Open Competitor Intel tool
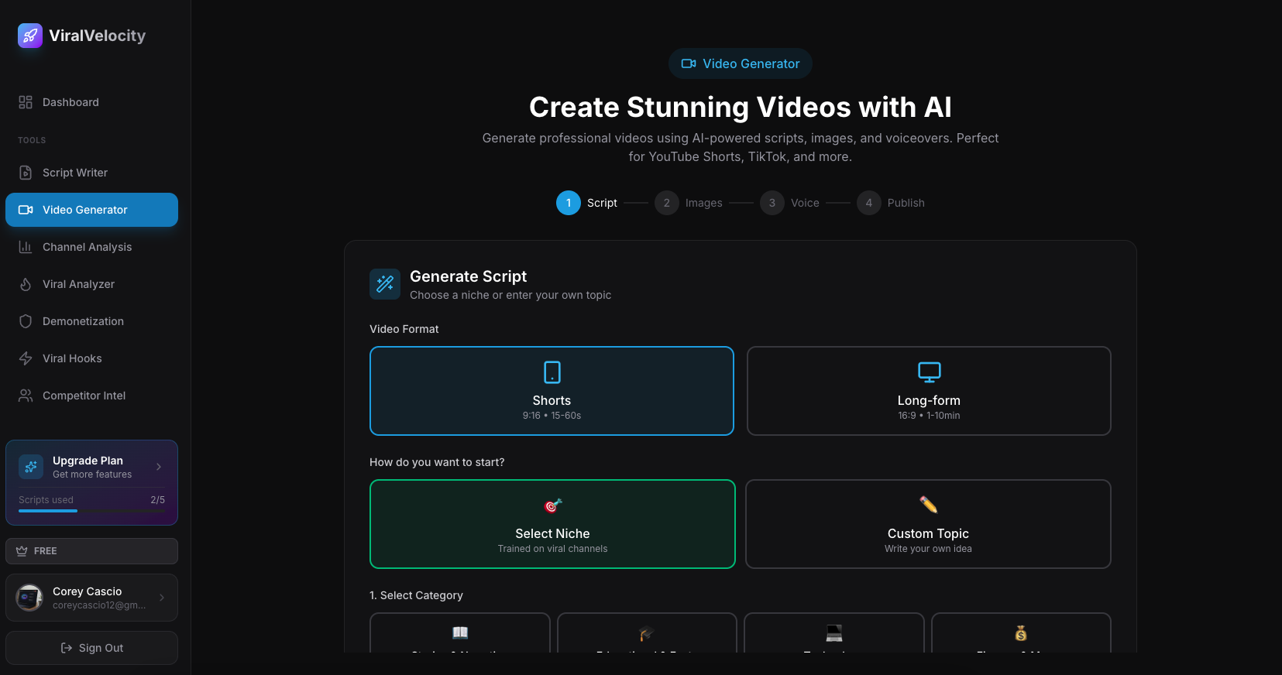 pos(91,396)
